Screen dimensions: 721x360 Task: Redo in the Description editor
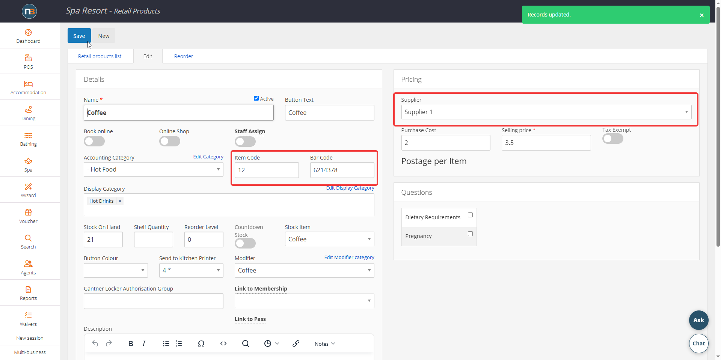109,343
